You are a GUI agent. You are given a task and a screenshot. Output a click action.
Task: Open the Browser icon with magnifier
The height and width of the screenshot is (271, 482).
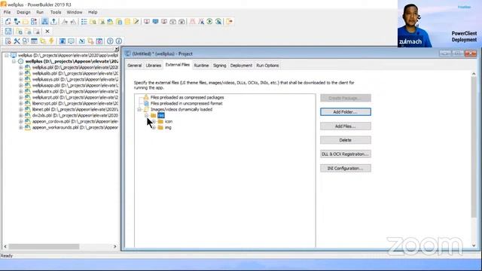[x=93, y=22]
